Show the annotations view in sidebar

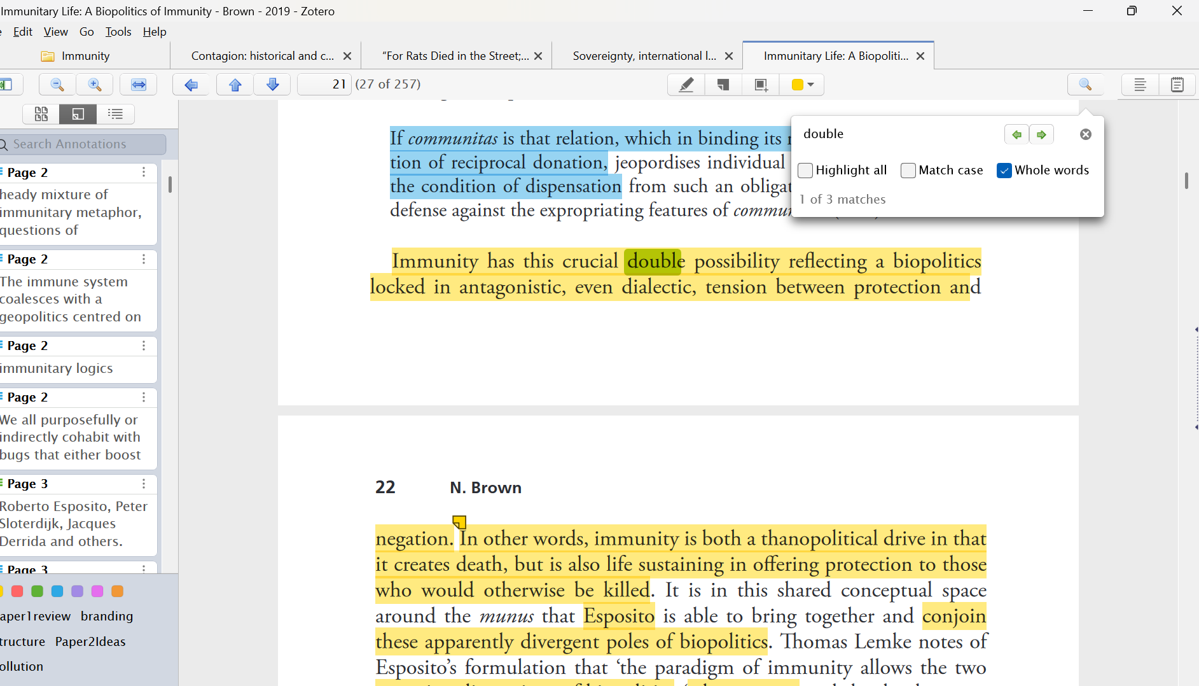[78, 114]
